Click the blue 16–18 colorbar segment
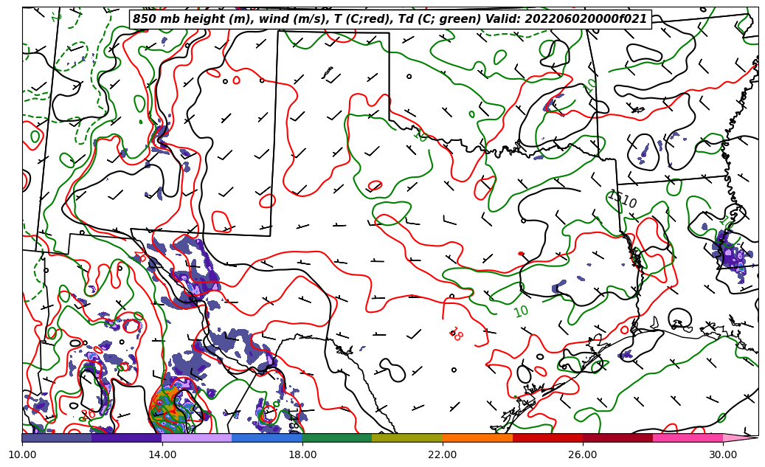Viewport: 765px width, 467px height. [266, 438]
